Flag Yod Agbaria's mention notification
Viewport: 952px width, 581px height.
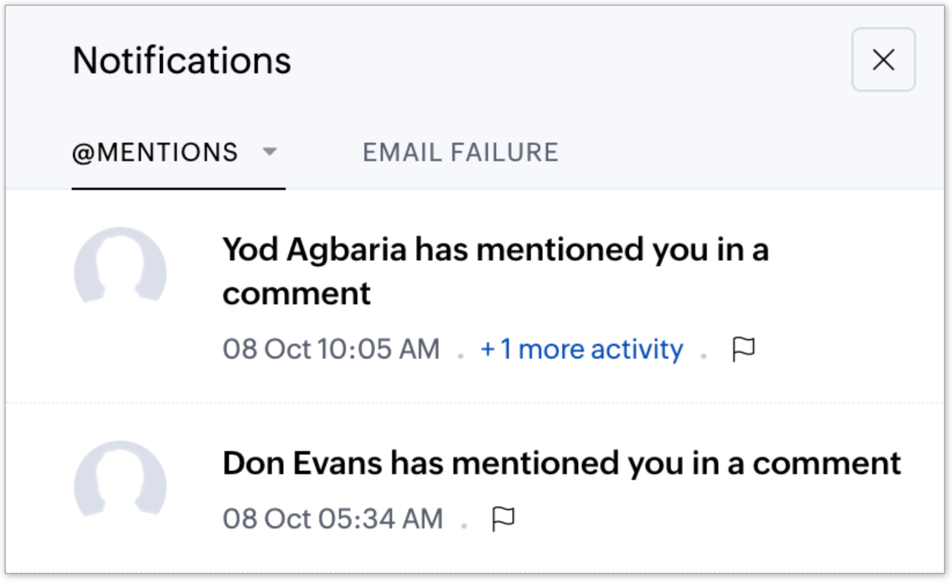coord(743,349)
